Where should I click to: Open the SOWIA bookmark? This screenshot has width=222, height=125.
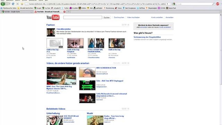point(162,8)
